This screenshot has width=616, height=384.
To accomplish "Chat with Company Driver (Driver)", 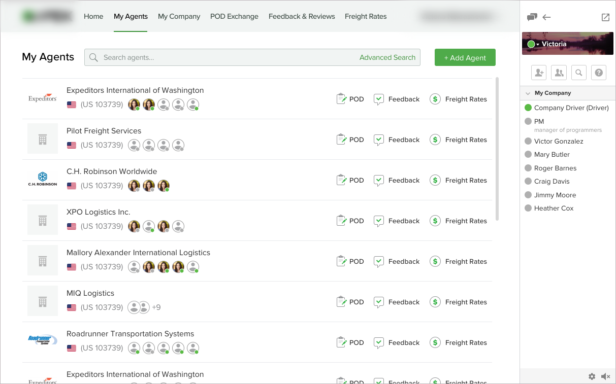I will pyautogui.click(x=568, y=108).
